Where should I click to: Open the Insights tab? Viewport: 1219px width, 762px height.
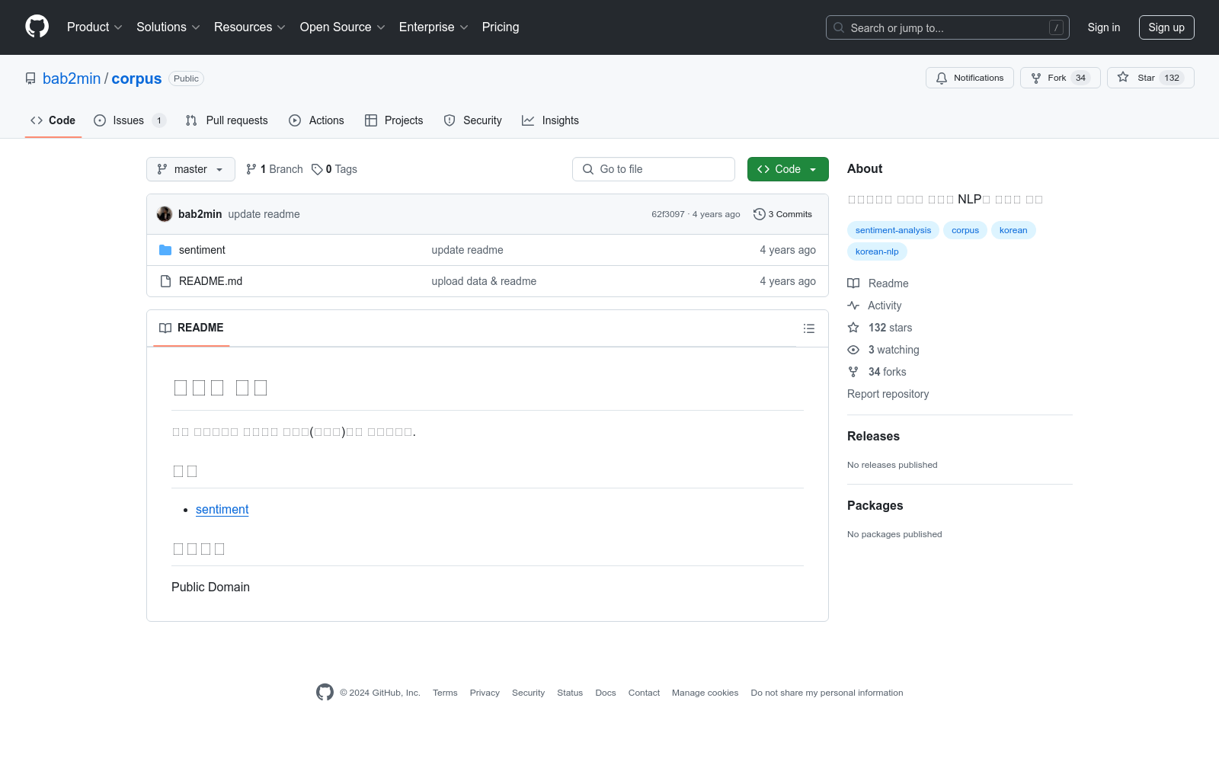[x=550, y=120]
